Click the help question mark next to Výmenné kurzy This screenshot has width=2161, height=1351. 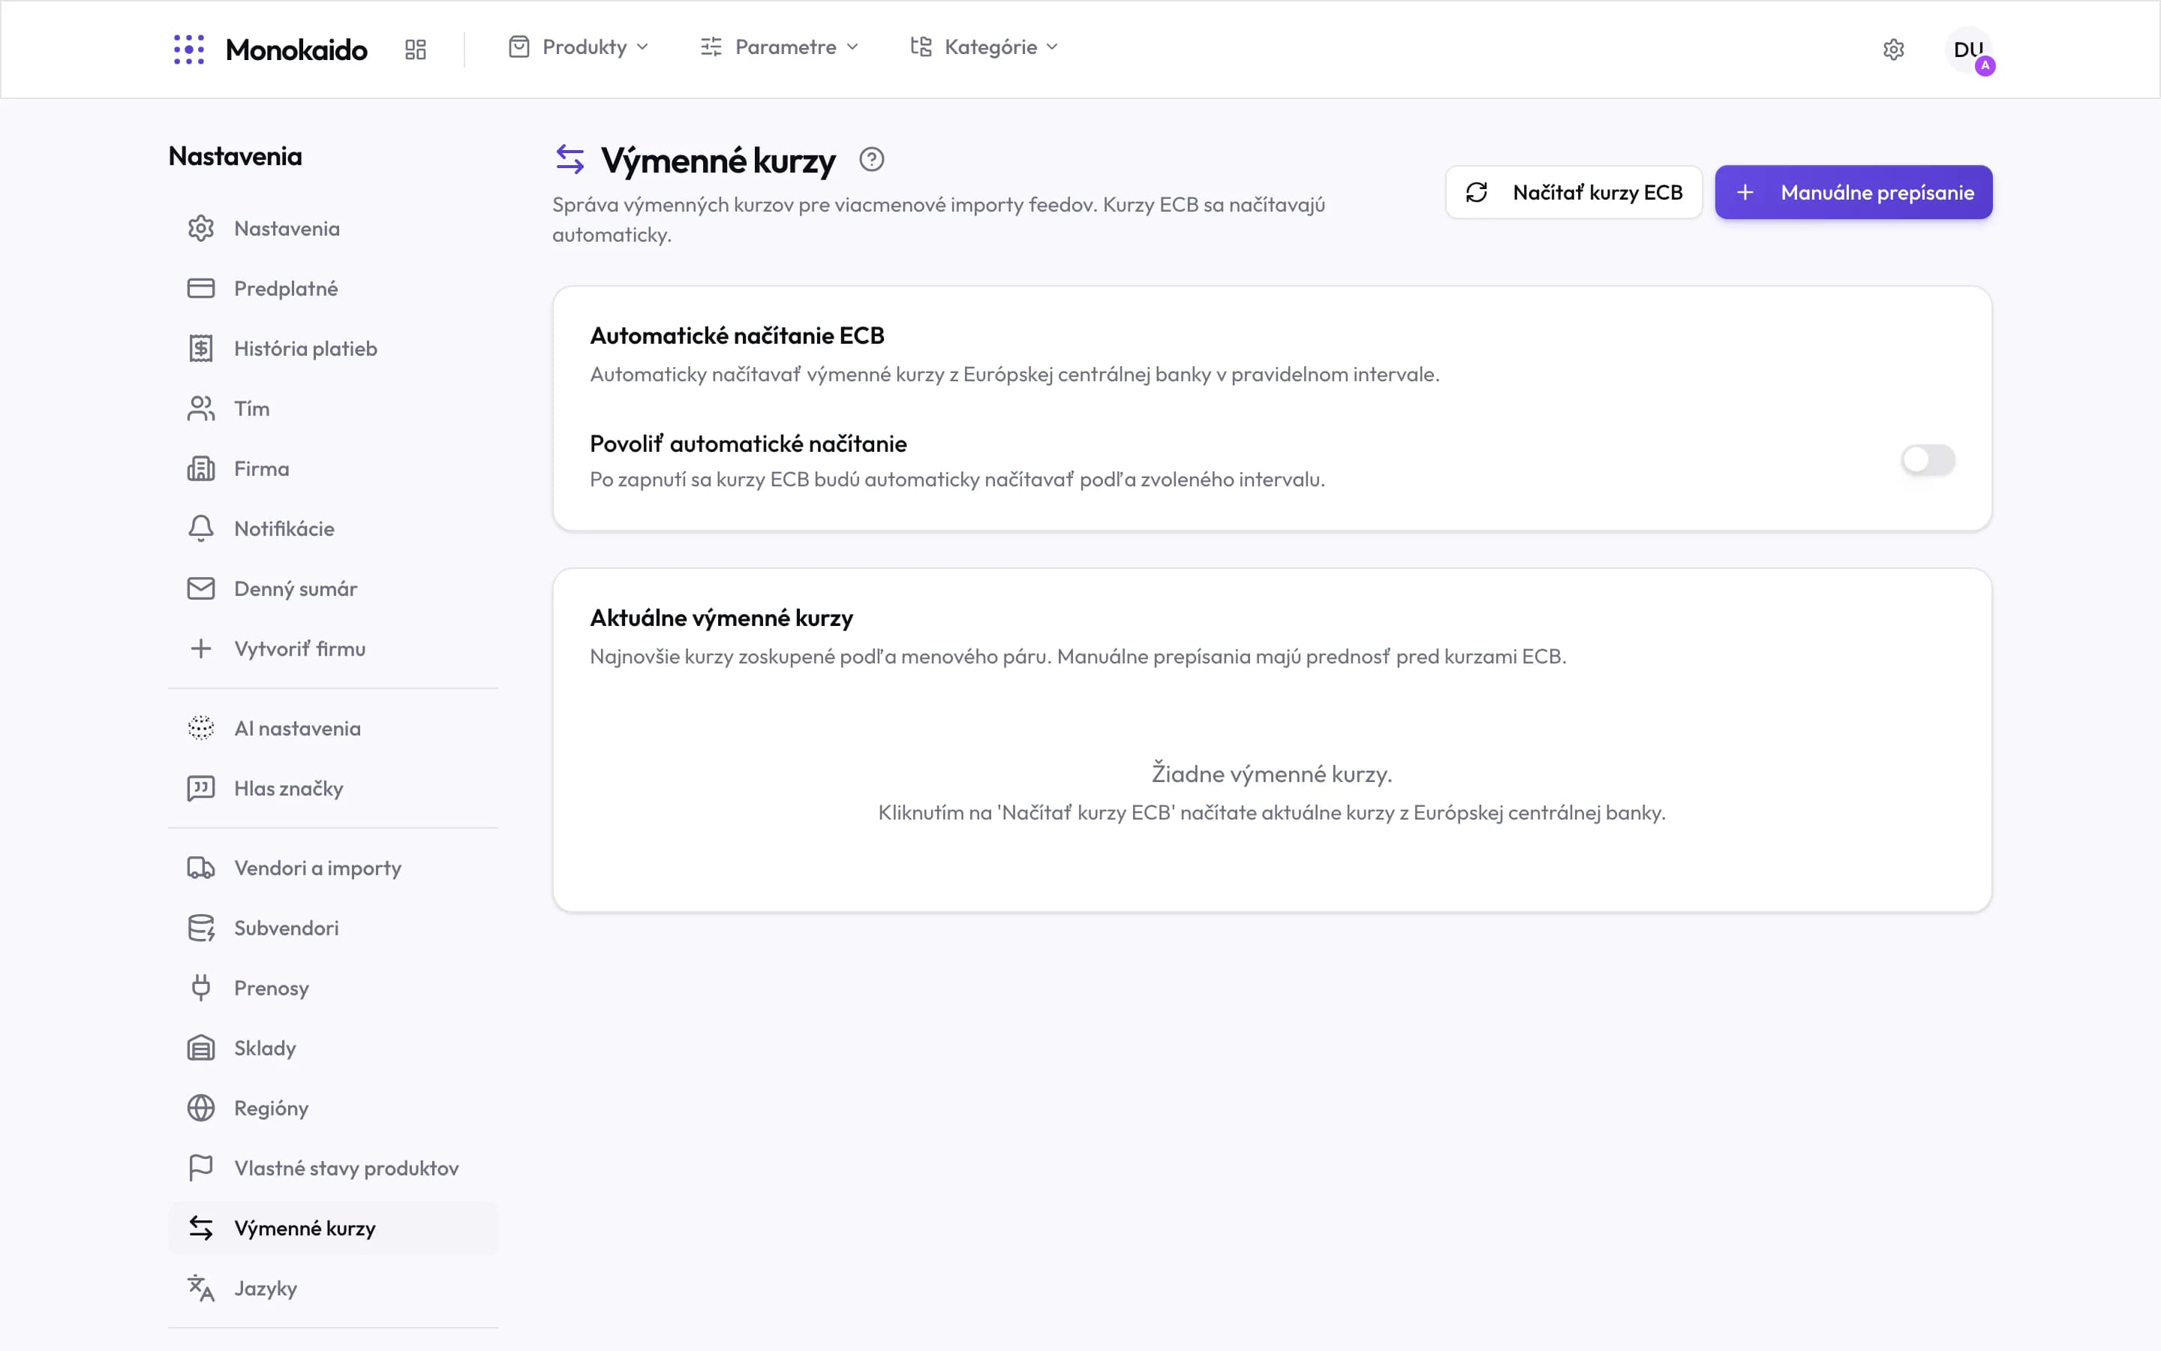pos(872,160)
